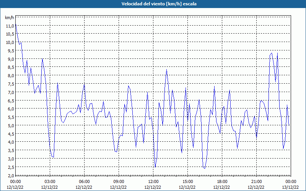Screen dimensions: 306x191
Task: Click the 'km/h' unit label on the axis
Action: [10, 18]
